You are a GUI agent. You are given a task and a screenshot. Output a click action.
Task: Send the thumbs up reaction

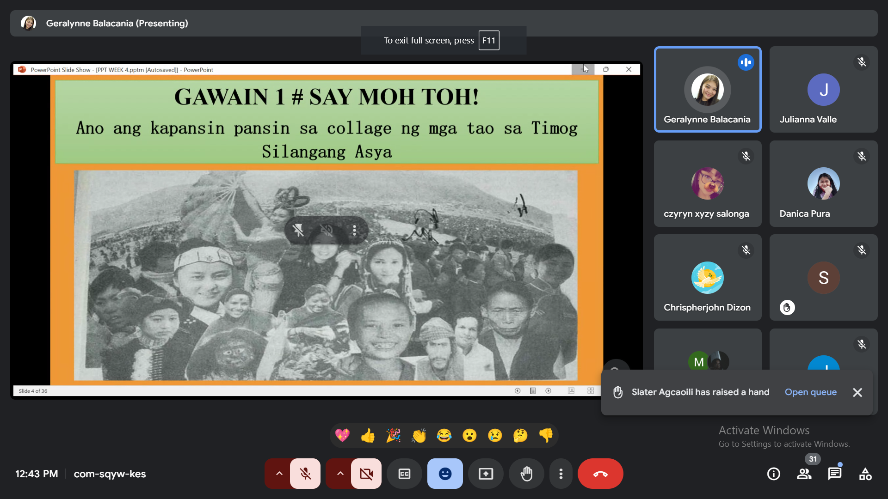pos(368,435)
